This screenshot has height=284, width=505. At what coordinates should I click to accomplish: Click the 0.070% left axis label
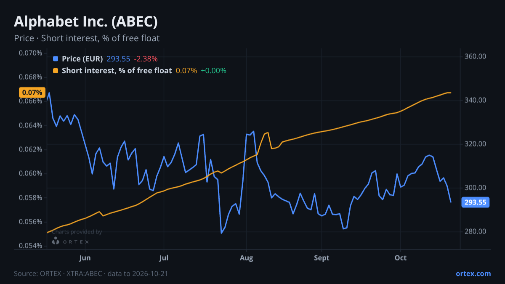(x=30, y=53)
